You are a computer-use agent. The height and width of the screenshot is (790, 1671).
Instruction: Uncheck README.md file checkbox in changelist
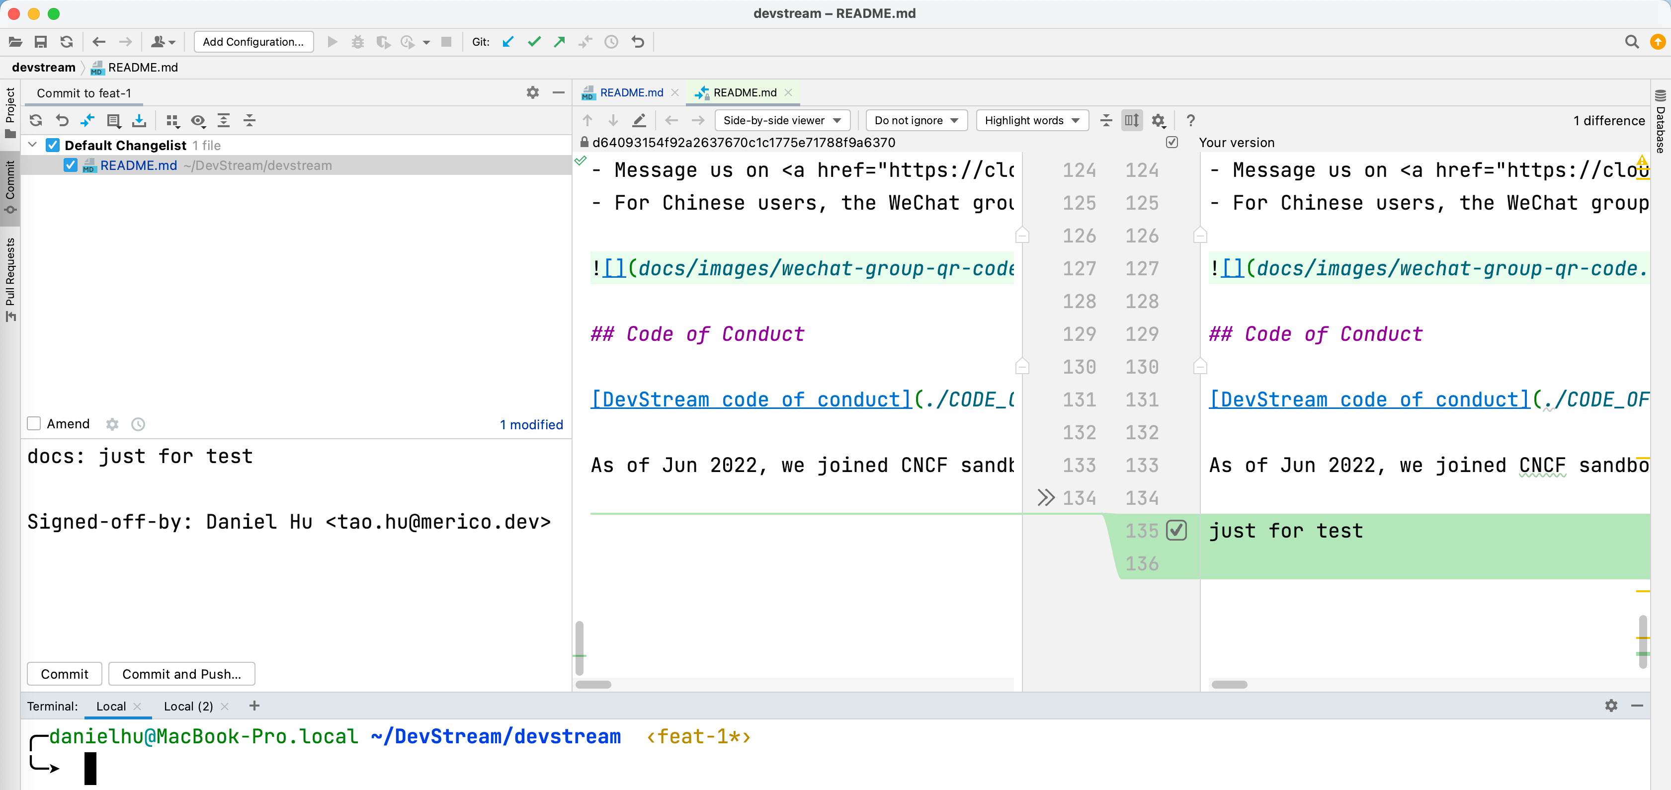tap(71, 165)
